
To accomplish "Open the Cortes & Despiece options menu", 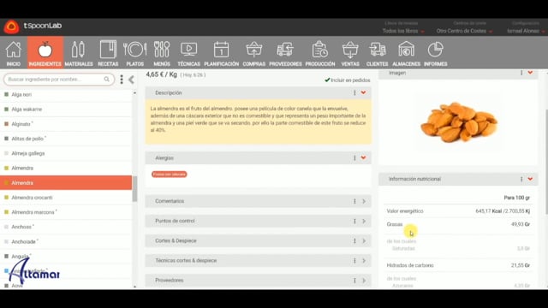I will [354, 241].
